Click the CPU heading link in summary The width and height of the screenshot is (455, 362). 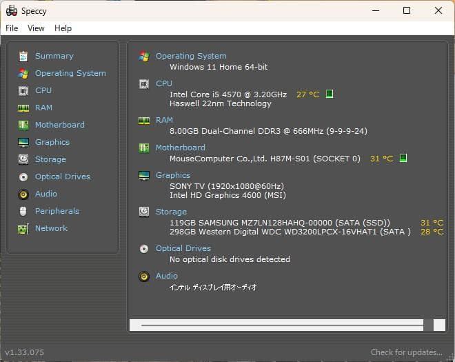coord(164,83)
